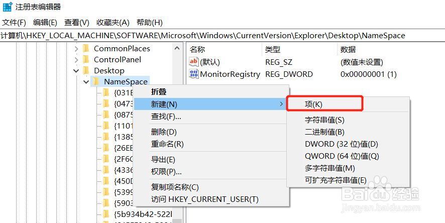Click the REG_SZ type cell

[x=278, y=62]
